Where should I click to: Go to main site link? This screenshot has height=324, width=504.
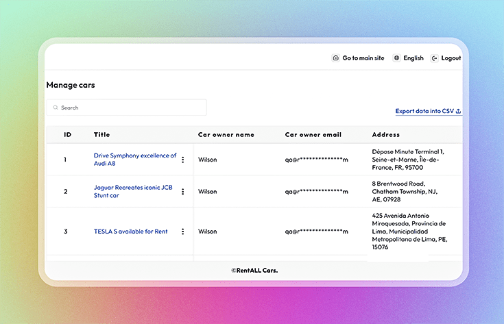(x=363, y=58)
